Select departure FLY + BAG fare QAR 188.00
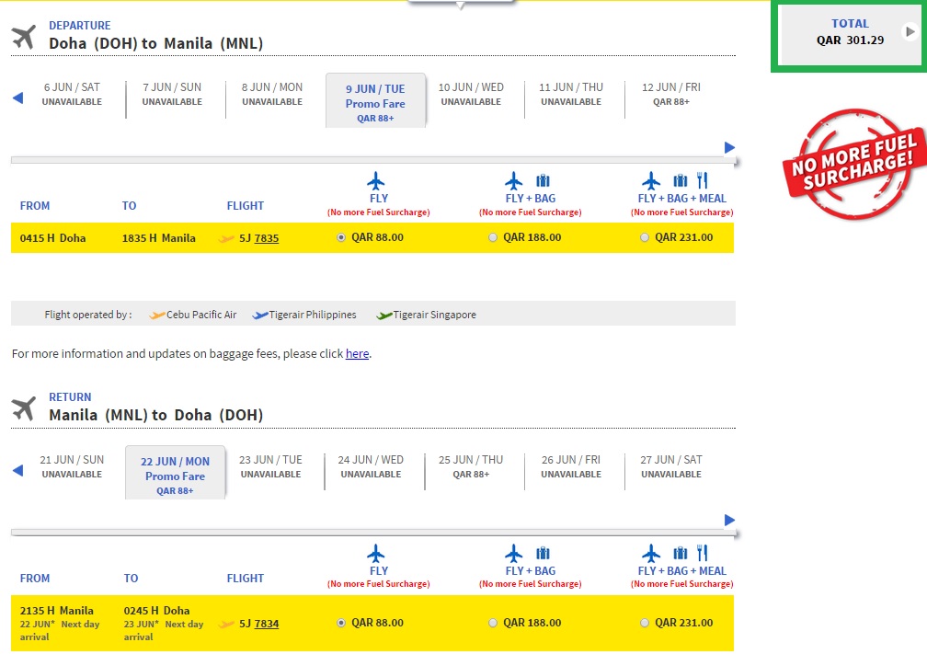The image size is (927, 654). (x=493, y=237)
